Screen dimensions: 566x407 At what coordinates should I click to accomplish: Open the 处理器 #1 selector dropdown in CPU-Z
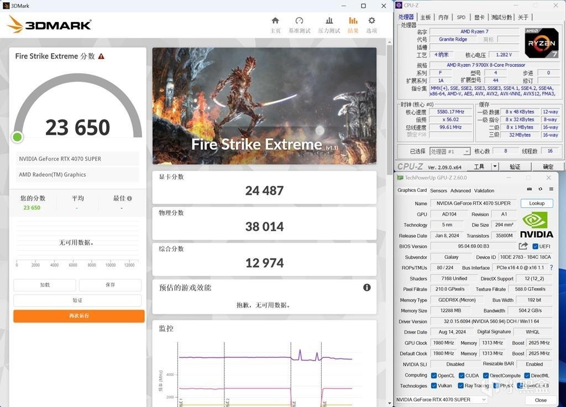coord(450,152)
